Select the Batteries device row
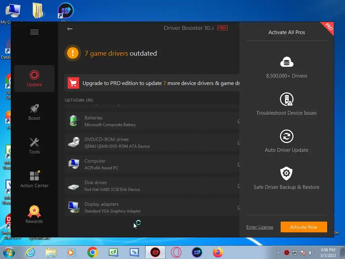Screen dimensions: 345x259 [152, 121]
